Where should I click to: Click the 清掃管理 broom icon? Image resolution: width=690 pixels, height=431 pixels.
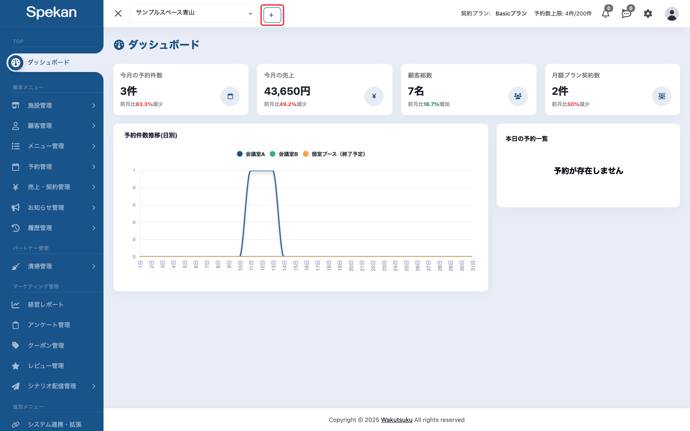coord(16,266)
